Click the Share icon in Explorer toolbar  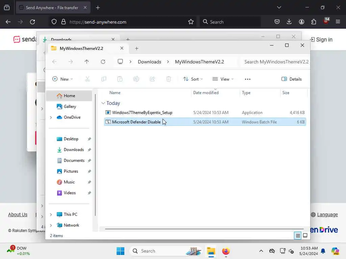pyautogui.click(x=152, y=79)
